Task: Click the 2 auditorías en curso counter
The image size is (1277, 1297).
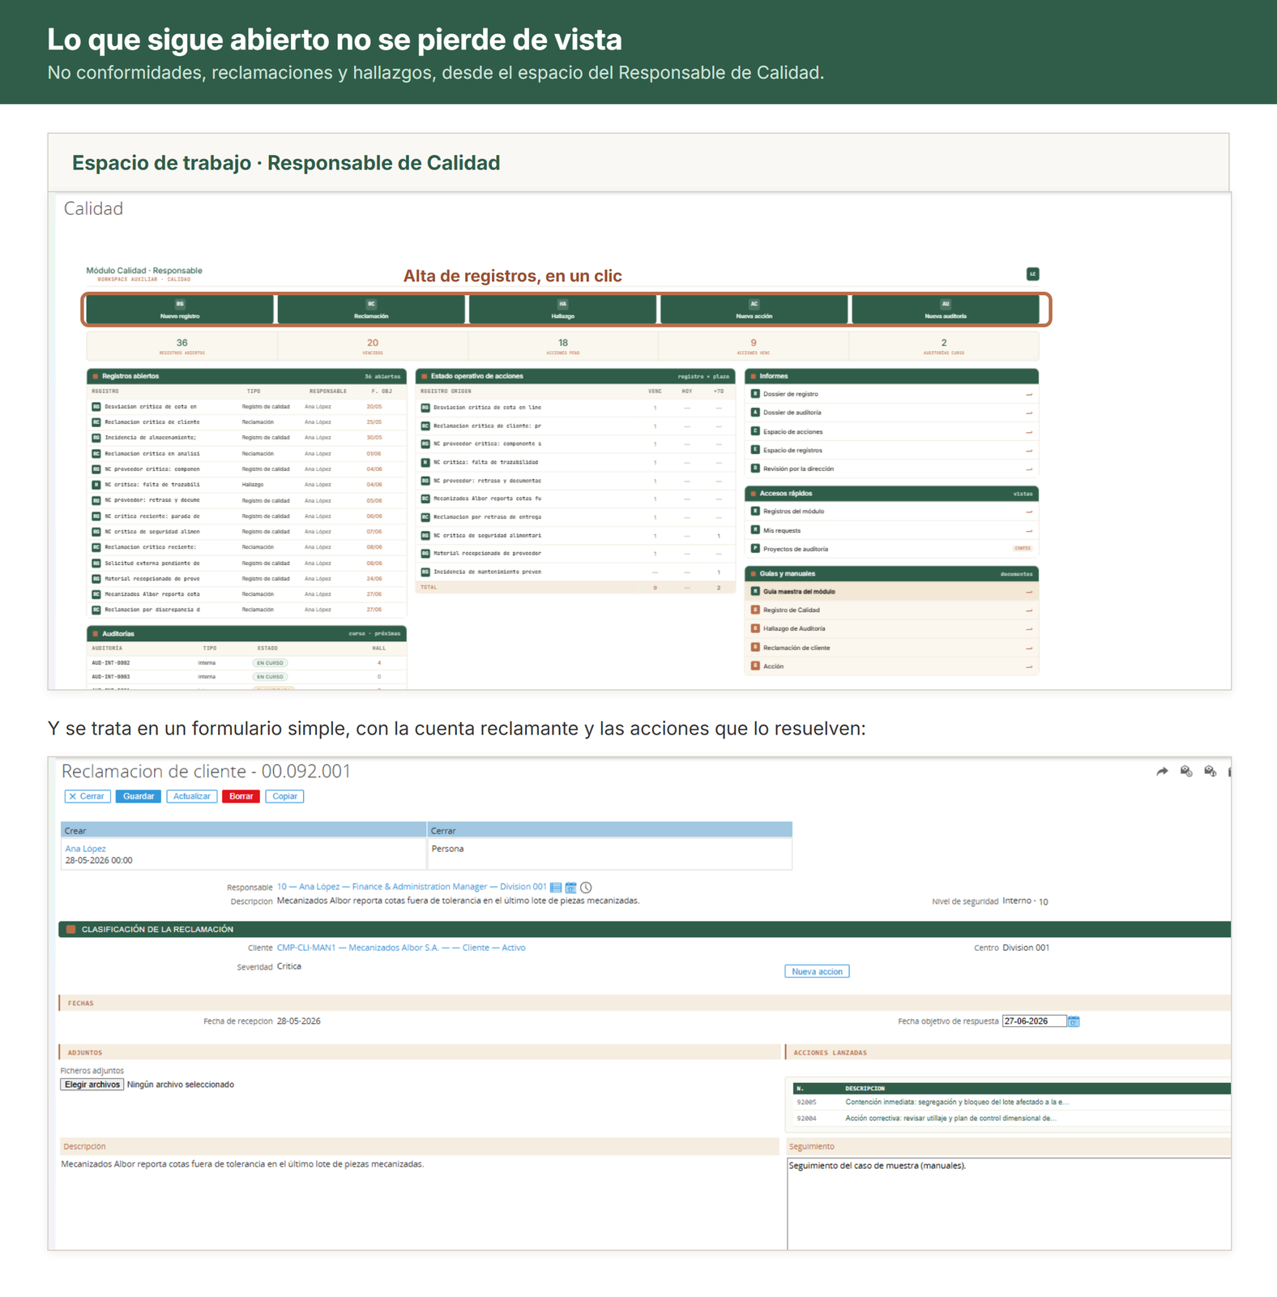Action: click(944, 346)
